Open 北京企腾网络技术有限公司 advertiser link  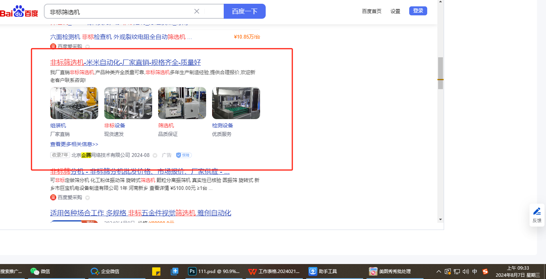point(101,155)
